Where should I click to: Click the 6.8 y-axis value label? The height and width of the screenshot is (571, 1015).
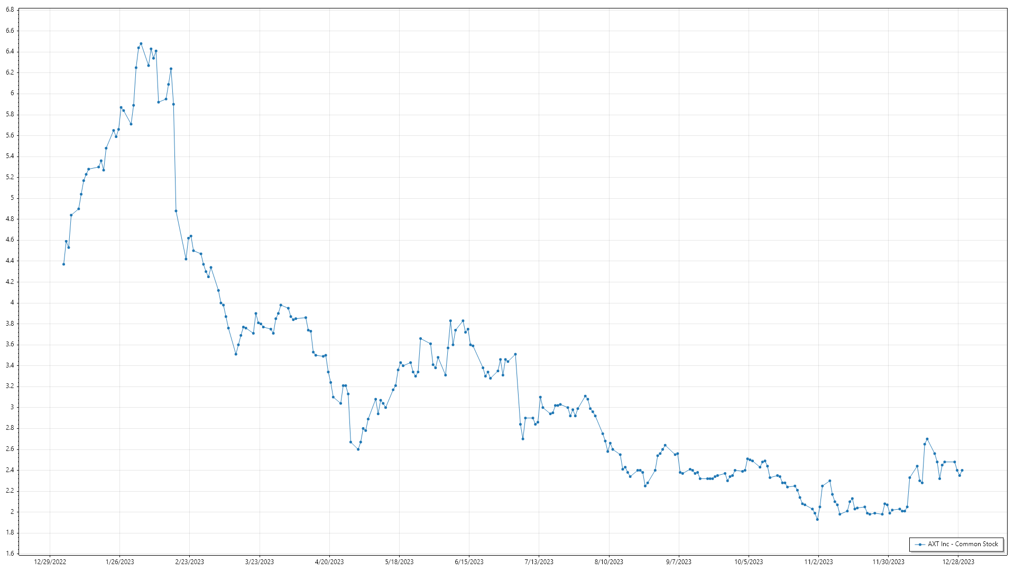pos(10,10)
